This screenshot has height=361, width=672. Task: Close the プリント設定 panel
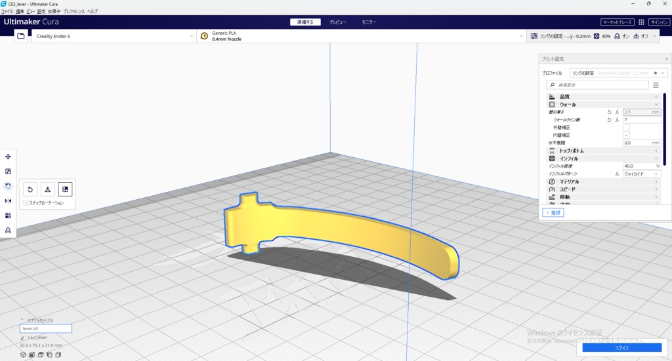(667, 58)
